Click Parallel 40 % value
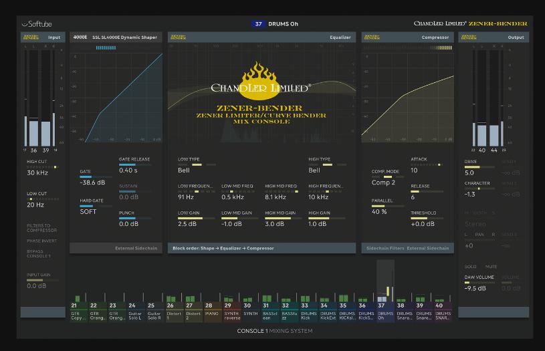Viewport: 545px width, 351px height. (x=379, y=212)
